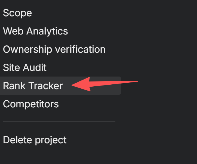Select the Ownership verification entry
This screenshot has height=164, width=197.
pos(54,50)
